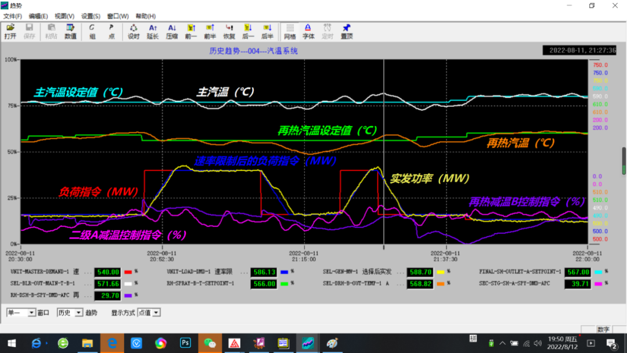Click the red UNIT-MASTER-DEMAND-1 color swatch
Screen dimensions: 627x353
click(x=128, y=272)
